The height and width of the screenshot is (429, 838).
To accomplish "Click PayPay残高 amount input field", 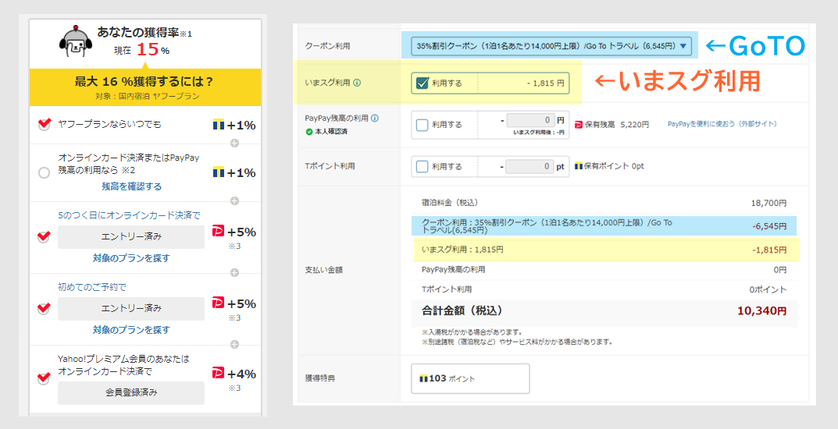I will pyautogui.click(x=530, y=120).
